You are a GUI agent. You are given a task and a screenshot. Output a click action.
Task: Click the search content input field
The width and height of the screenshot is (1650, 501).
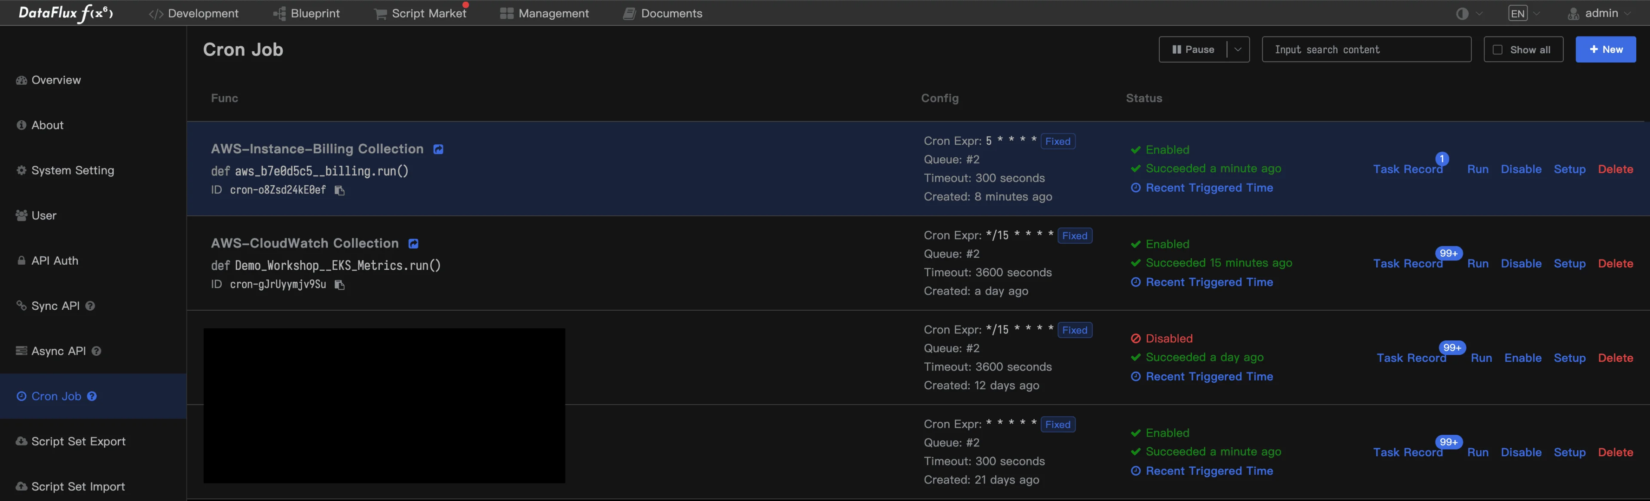[x=1366, y=49]
